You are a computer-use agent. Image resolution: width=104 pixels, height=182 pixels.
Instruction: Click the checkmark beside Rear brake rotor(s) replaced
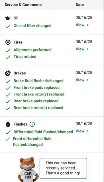8,108
